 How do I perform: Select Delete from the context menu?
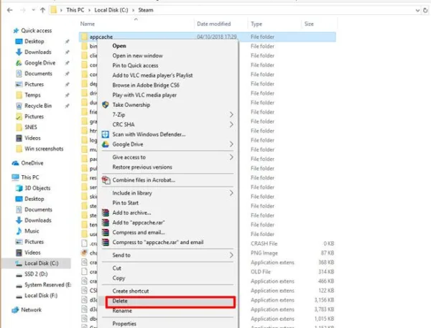pos(170,301)
